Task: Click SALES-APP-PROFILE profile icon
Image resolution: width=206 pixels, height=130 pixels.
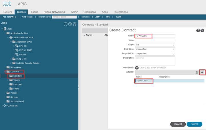Action: (11, 37)
